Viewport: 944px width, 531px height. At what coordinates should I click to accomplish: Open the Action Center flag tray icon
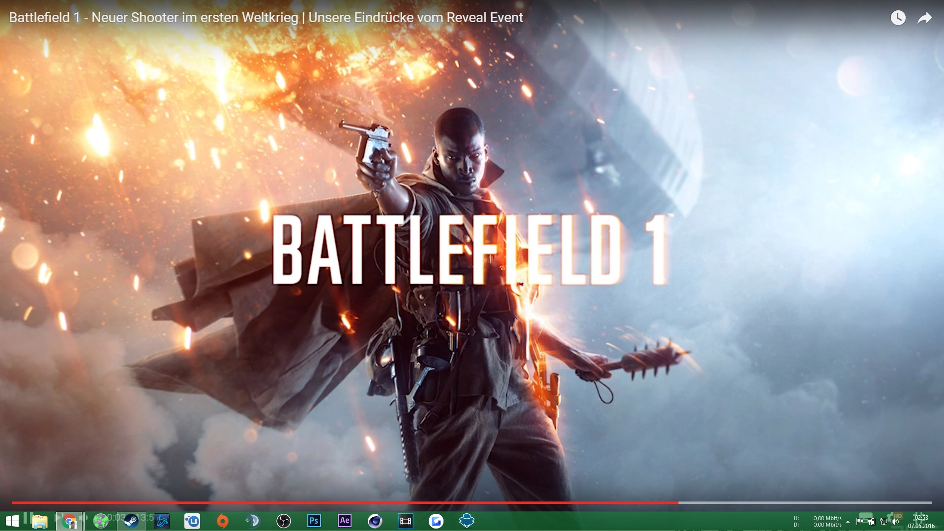pyautogui.click(x=859, y=522)
